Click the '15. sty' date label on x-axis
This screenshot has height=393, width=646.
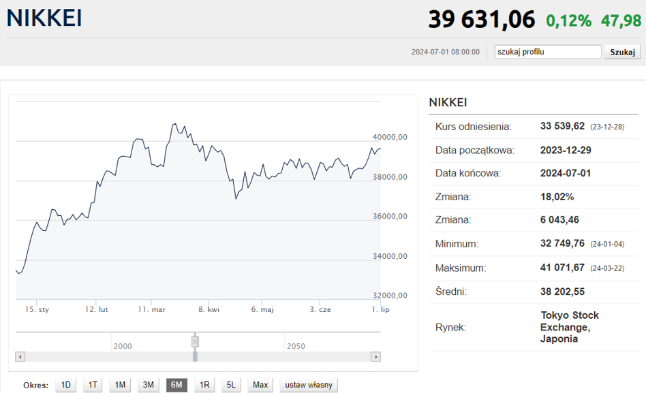[37, 309]
